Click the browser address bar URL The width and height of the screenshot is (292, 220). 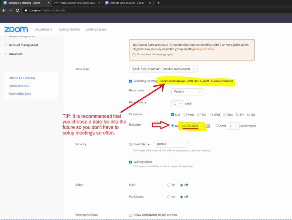click(x=47, y=10)
